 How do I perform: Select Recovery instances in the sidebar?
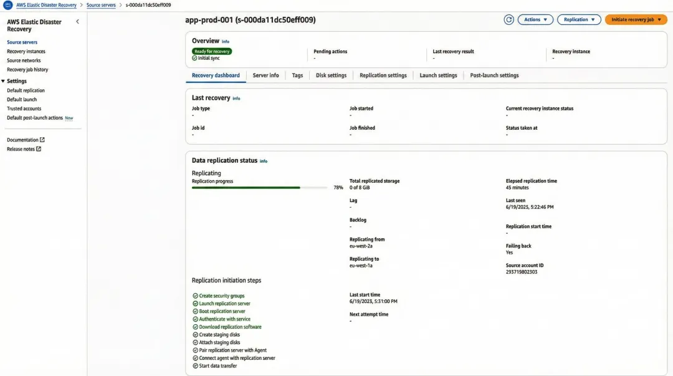[x=26, y=51]
